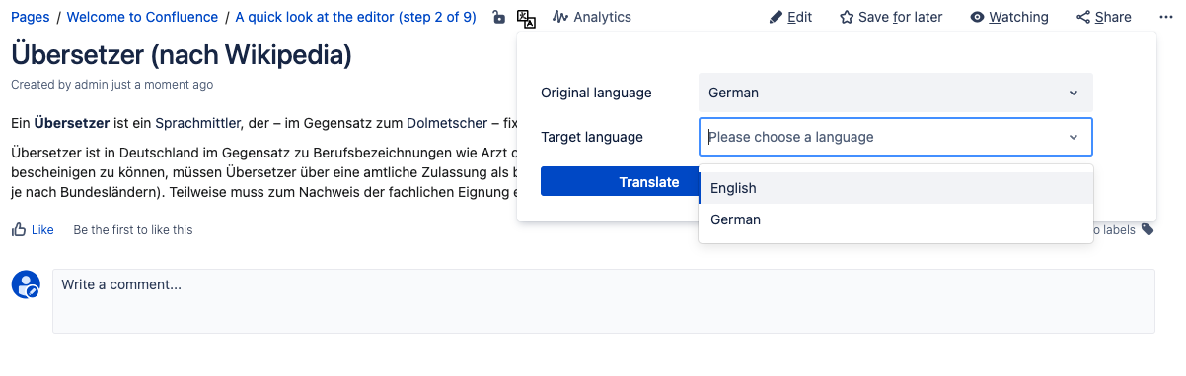Open page restrictions lock icon

point(499,17)
